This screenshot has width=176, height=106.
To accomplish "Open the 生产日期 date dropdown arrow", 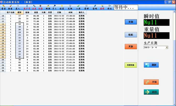I will click(x=167, y=47).
